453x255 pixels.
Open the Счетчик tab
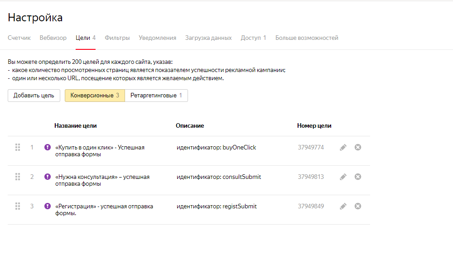[19, 38]
